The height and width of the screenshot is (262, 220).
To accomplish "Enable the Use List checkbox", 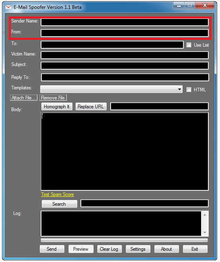I will 189,45.
